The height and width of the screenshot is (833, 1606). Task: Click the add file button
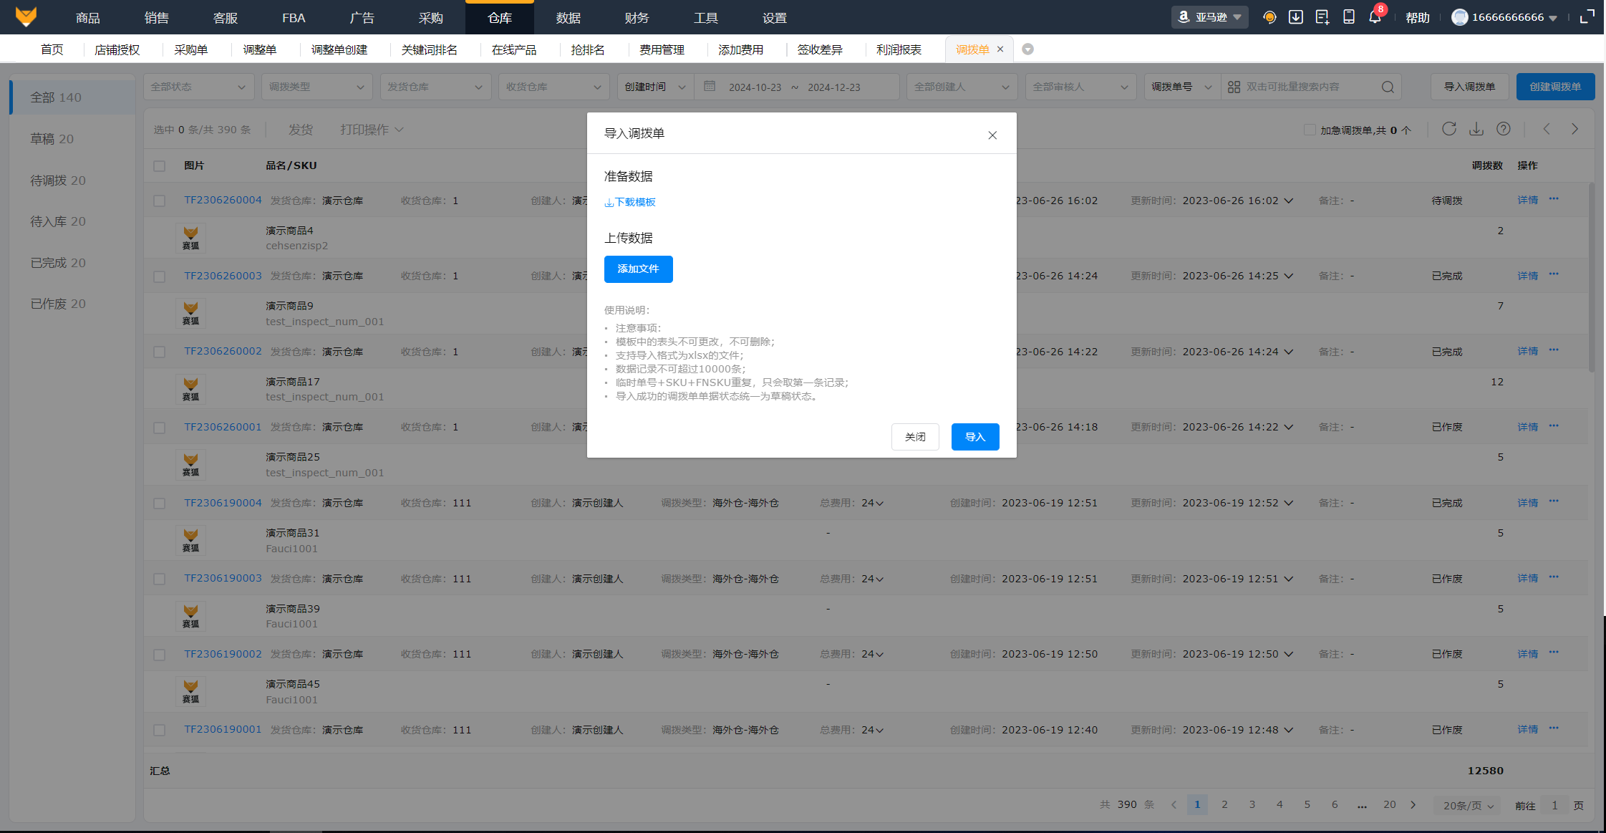click(638, 269)
